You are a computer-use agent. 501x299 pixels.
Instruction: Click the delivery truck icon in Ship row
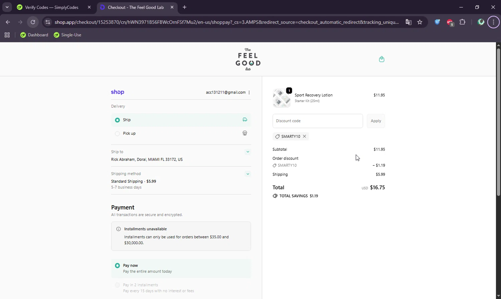point(245,119)
